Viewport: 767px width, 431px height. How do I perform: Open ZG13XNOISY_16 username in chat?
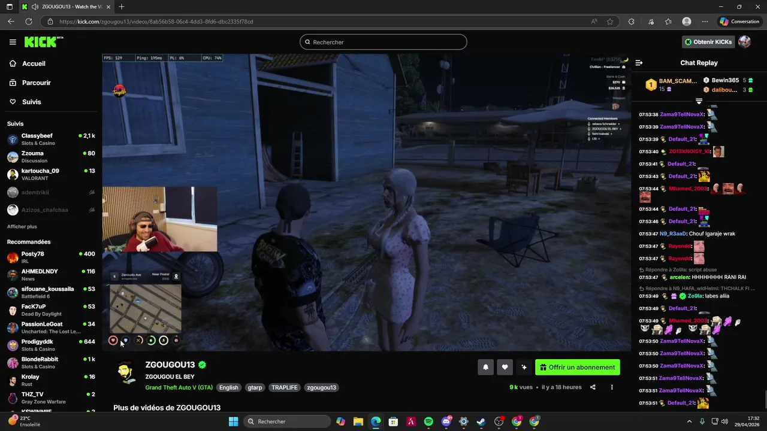click(689, 151)
